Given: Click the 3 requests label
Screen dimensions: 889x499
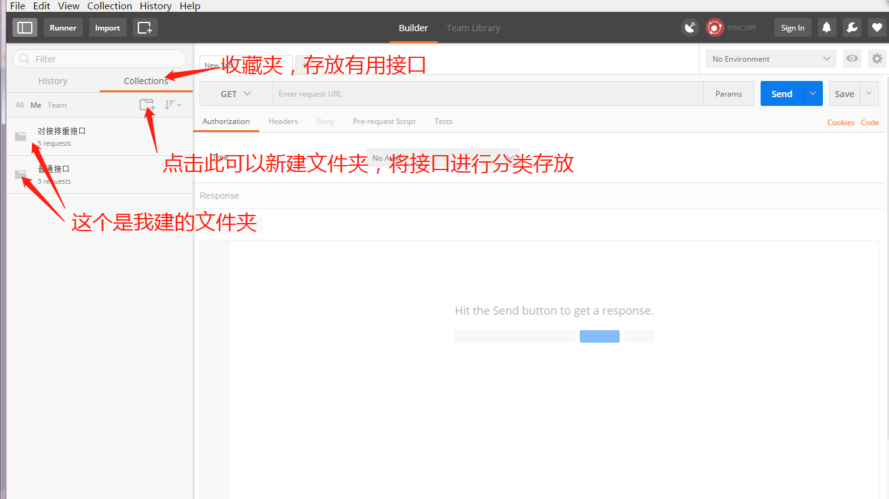Looking at the screenshot, I should pos(54,181).
